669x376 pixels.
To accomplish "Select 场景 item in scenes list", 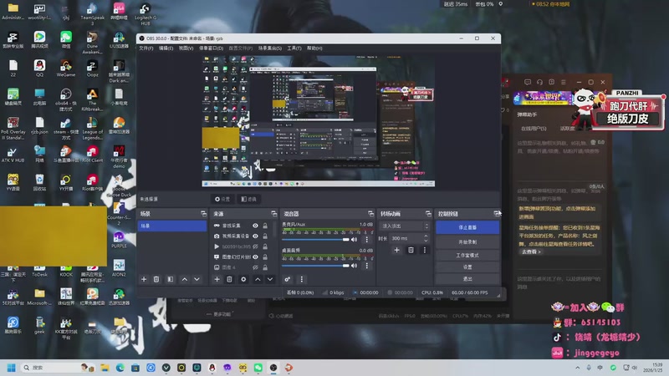I will coord(172,226).
